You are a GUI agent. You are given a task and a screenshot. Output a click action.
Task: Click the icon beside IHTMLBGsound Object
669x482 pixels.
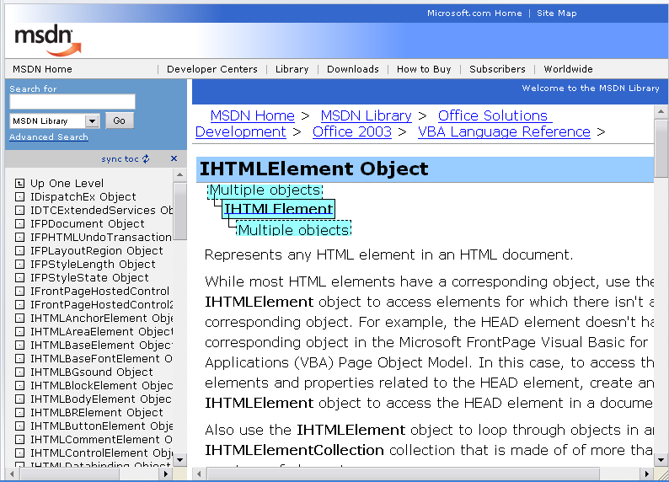point(19,372)
